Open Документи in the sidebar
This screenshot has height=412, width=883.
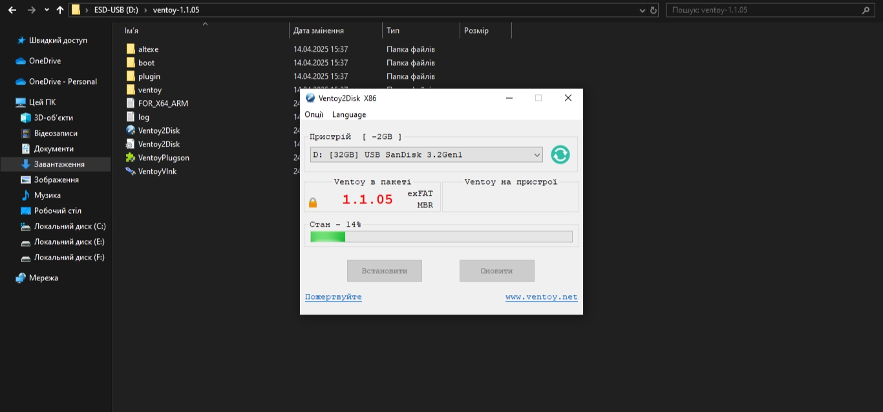[54, 149]
